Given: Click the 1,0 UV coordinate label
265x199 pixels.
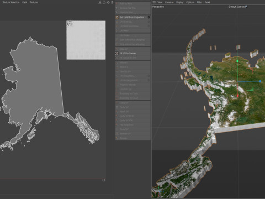Looking at the screenshot, I should 104,180.
